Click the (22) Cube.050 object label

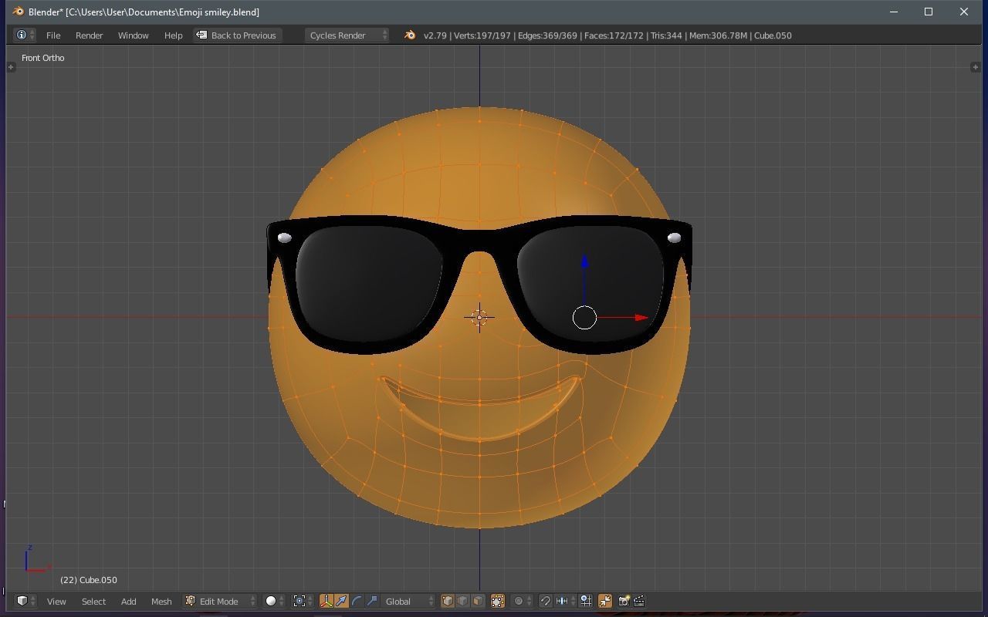click(89, 580)
